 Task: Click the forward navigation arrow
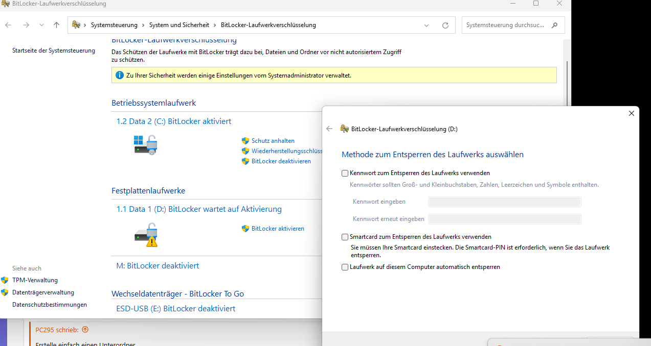click(x=26, y=25)
